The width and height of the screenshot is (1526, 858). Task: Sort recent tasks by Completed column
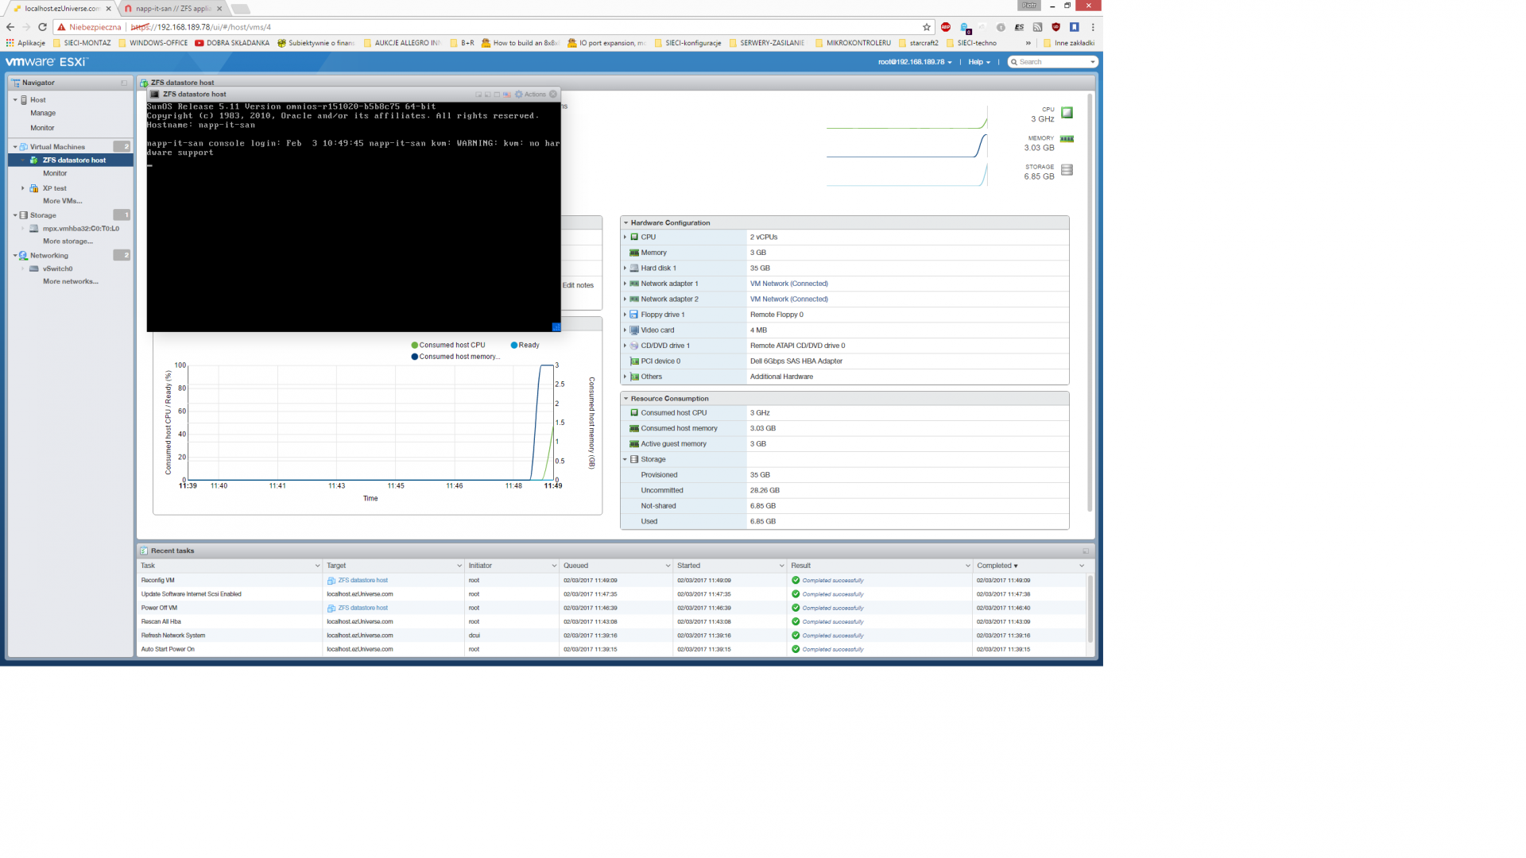(997, 566)
